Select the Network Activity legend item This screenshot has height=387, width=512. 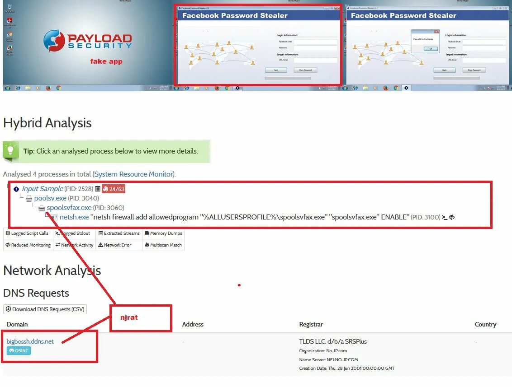click(x=75, y=245)
